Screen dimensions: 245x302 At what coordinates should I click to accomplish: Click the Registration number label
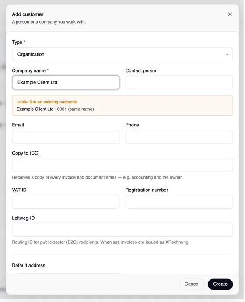coord(147,190)
